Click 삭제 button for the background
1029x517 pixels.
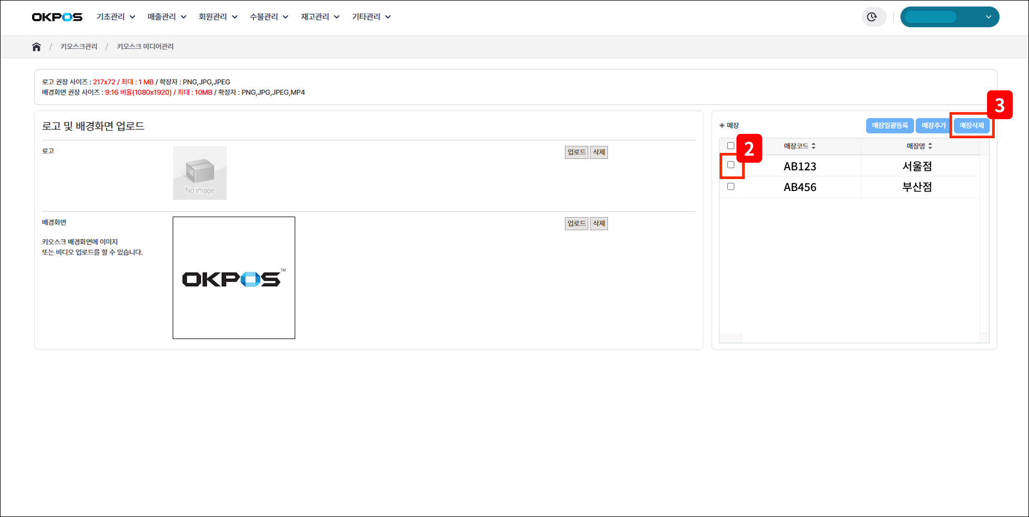point(599,224)
